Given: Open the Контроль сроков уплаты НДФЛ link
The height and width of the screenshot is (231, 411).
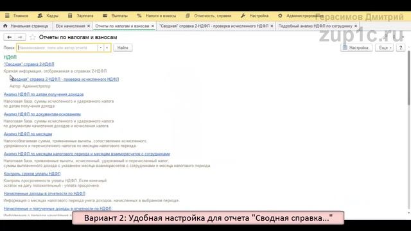Looking at the screenshot, I should tap(32, 174).
